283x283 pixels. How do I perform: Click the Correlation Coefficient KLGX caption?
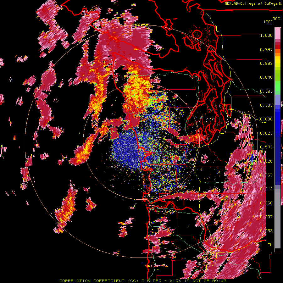143,281
